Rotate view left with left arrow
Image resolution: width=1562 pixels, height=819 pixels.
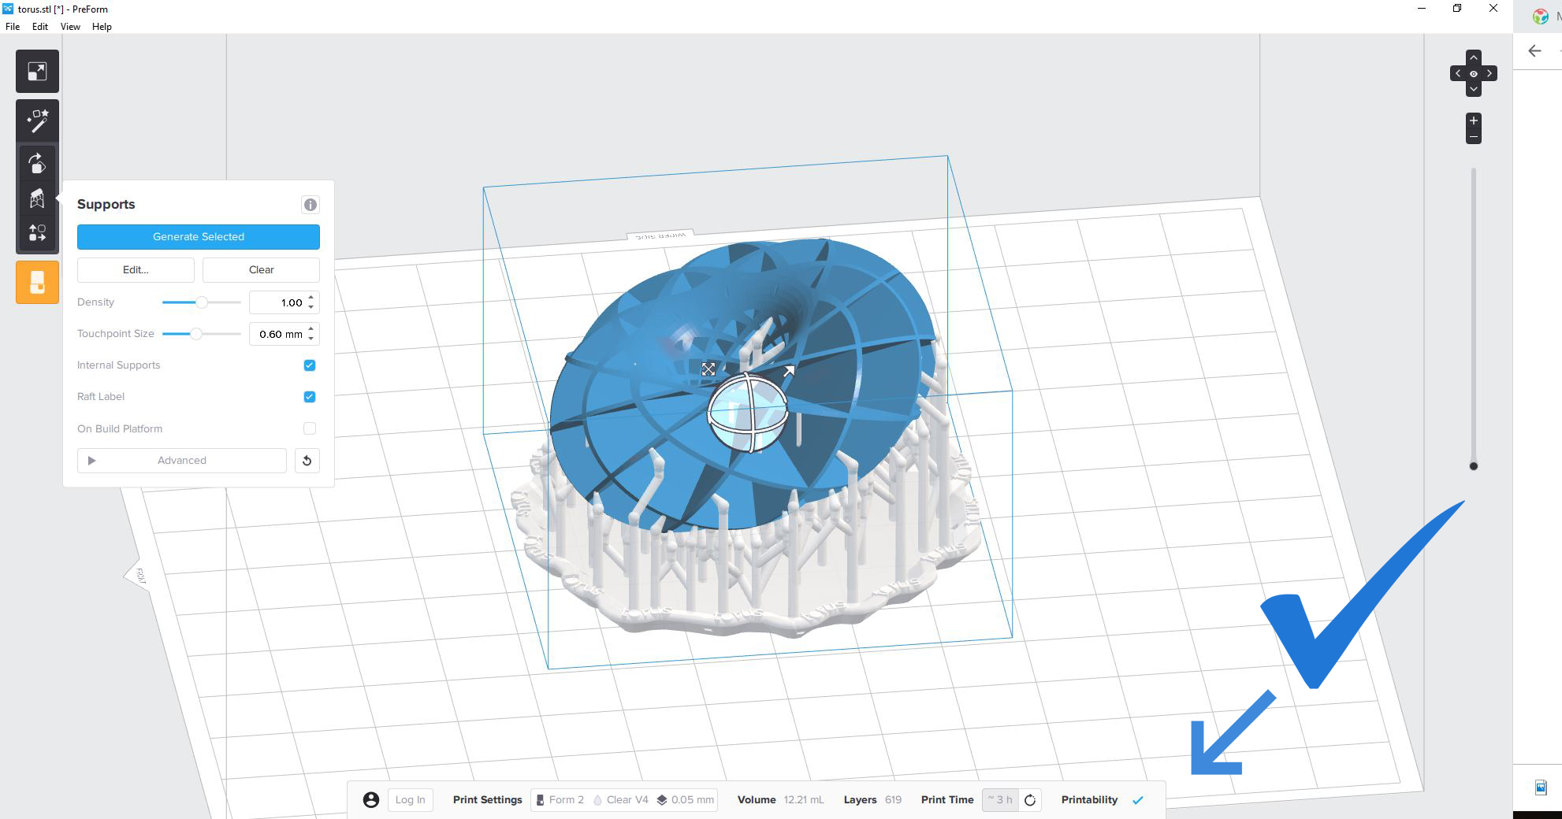pos(1458,74)
